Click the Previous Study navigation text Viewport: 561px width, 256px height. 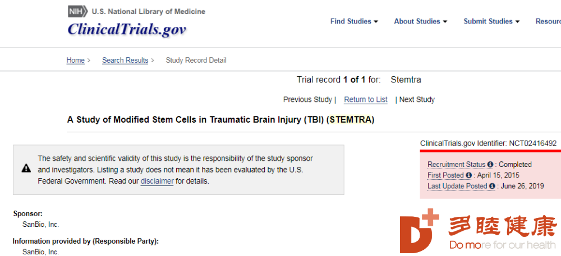tap(307, 100)
